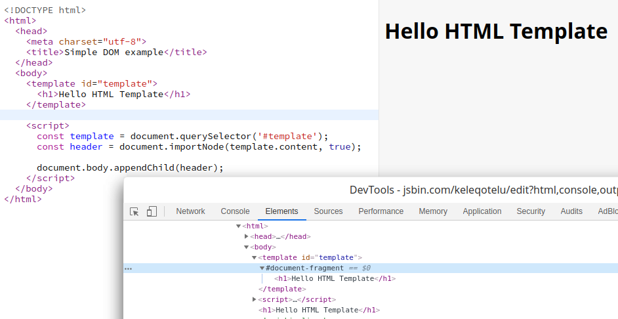The height and width of the screenshot is (319, 618).
Task: Click the DevTools window title bar
Action: [371, 190]
